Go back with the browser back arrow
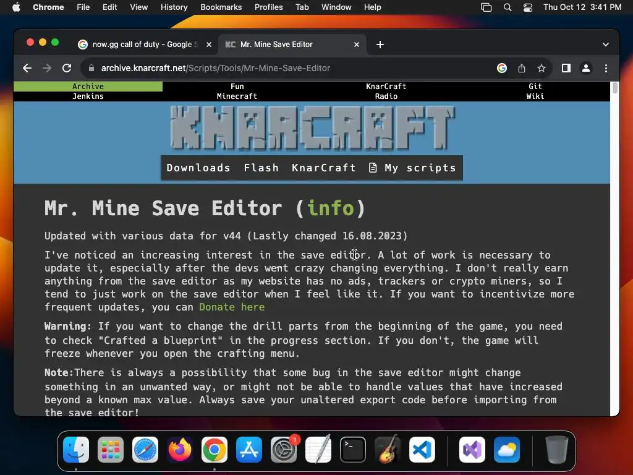 coord(27,68)
